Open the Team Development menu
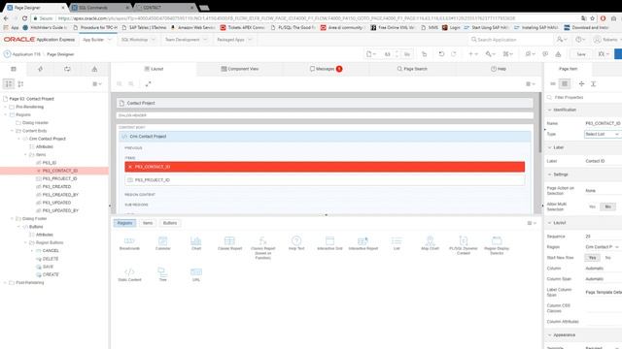Screen dimensions: 622x349 [x=186, y=40]
